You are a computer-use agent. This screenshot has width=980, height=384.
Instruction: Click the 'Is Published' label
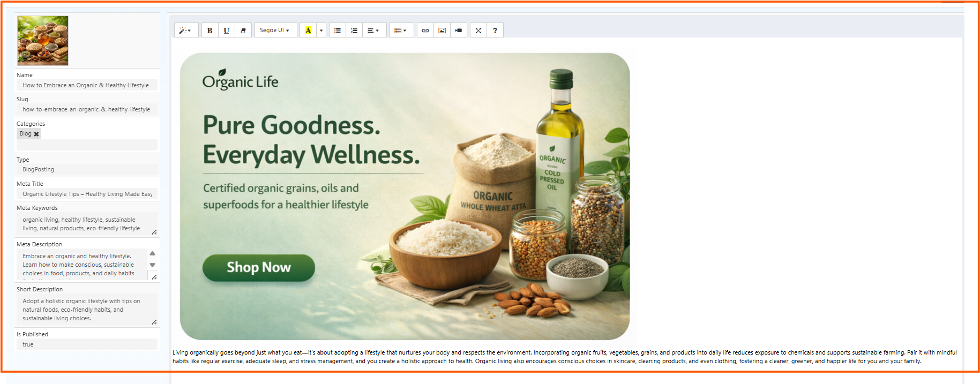point(32,334)
